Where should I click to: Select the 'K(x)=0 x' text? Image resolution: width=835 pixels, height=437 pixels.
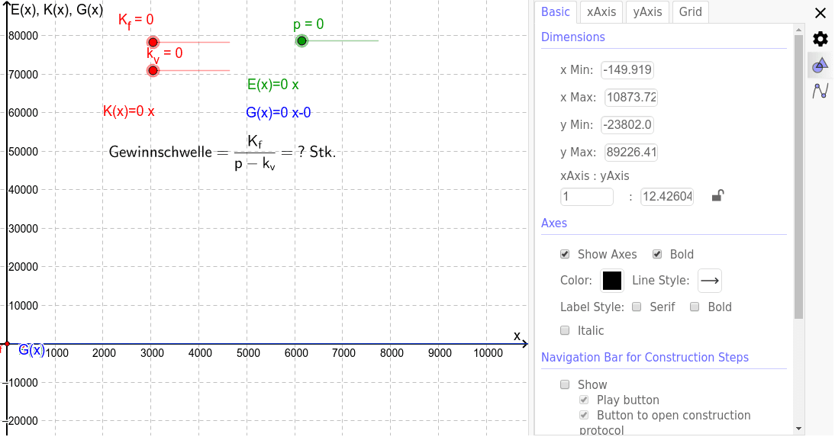click(x=129, y=111)
